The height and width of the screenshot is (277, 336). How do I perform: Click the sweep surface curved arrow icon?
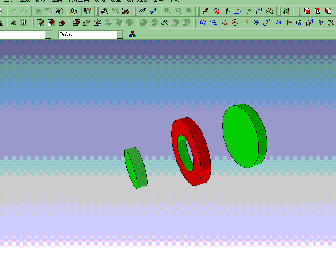pos(267,22)
